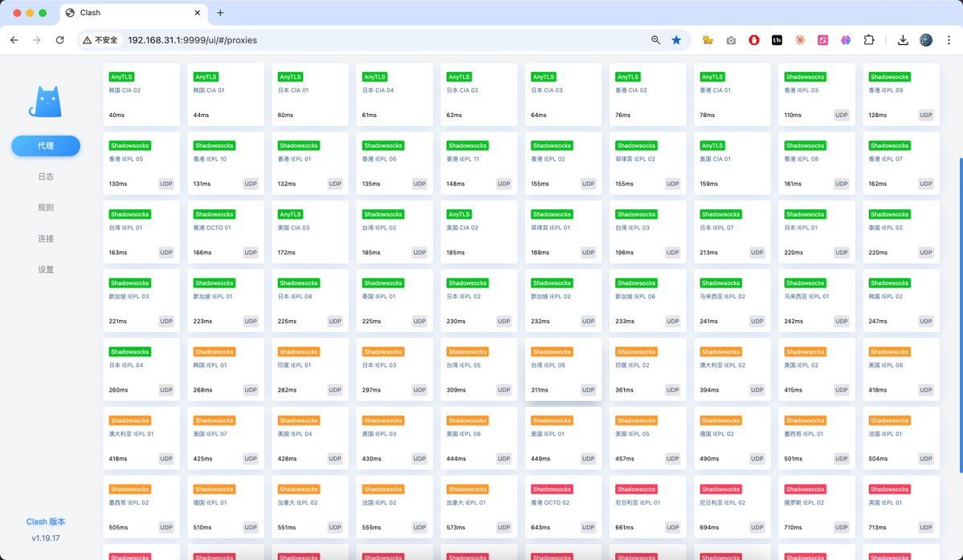Go forward in browser history
The image size is (963, 560).
[x=37, y=40]
